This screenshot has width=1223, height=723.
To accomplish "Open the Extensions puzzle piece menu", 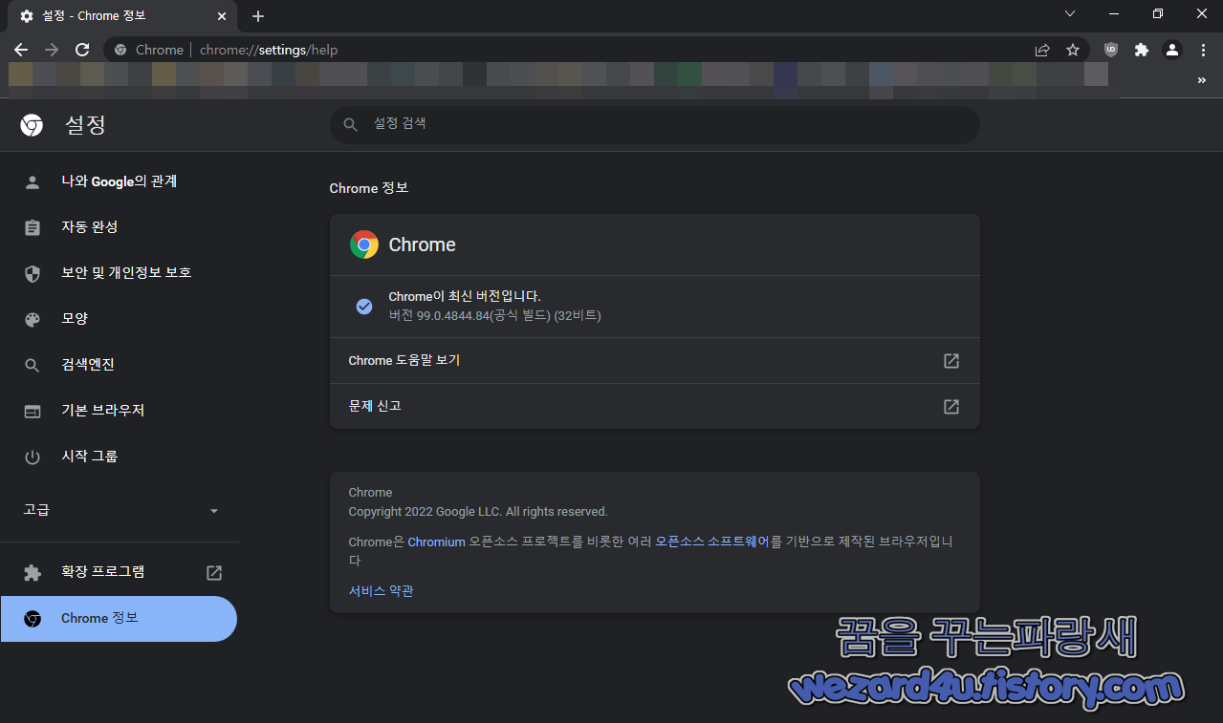I will (x=1141, y=50).
